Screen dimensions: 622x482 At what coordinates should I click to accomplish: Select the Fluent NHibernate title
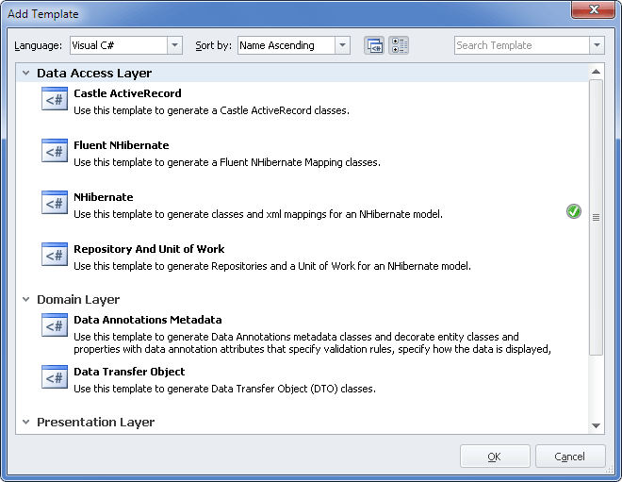(x=122, y=145)
